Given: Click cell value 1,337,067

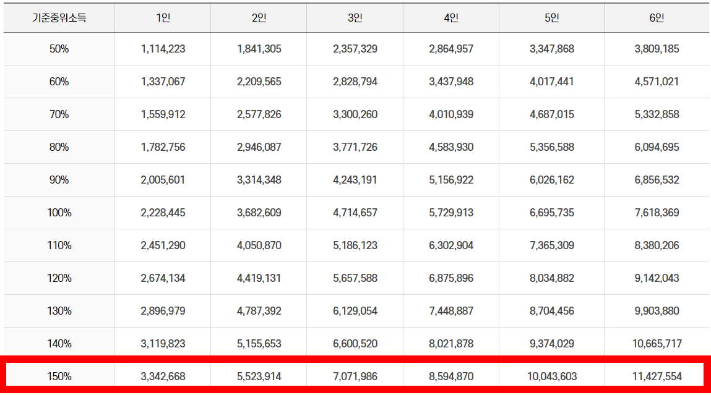Looking at the screenshot, I should 163,82.
